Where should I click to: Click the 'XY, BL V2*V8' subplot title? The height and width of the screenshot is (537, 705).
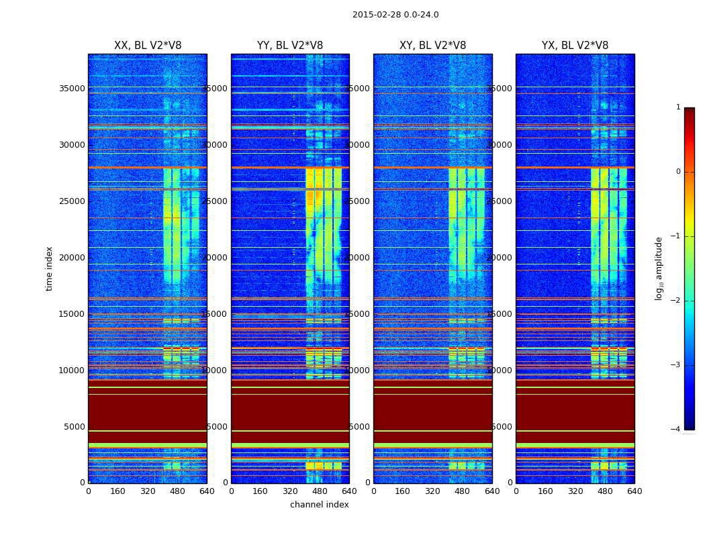(x=432, y=46)
